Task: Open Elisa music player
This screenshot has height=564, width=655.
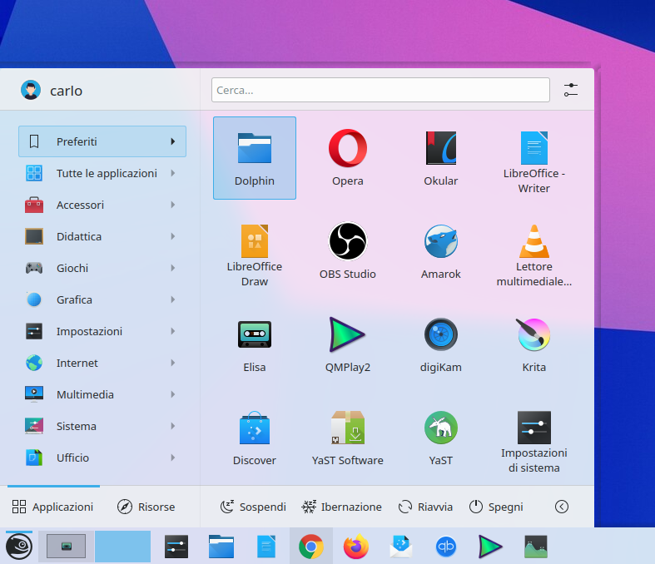Action: 255,345
